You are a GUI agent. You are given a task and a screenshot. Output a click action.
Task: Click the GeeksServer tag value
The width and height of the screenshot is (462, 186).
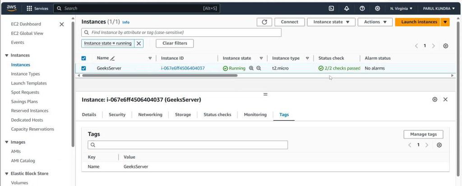click(136, 167)
